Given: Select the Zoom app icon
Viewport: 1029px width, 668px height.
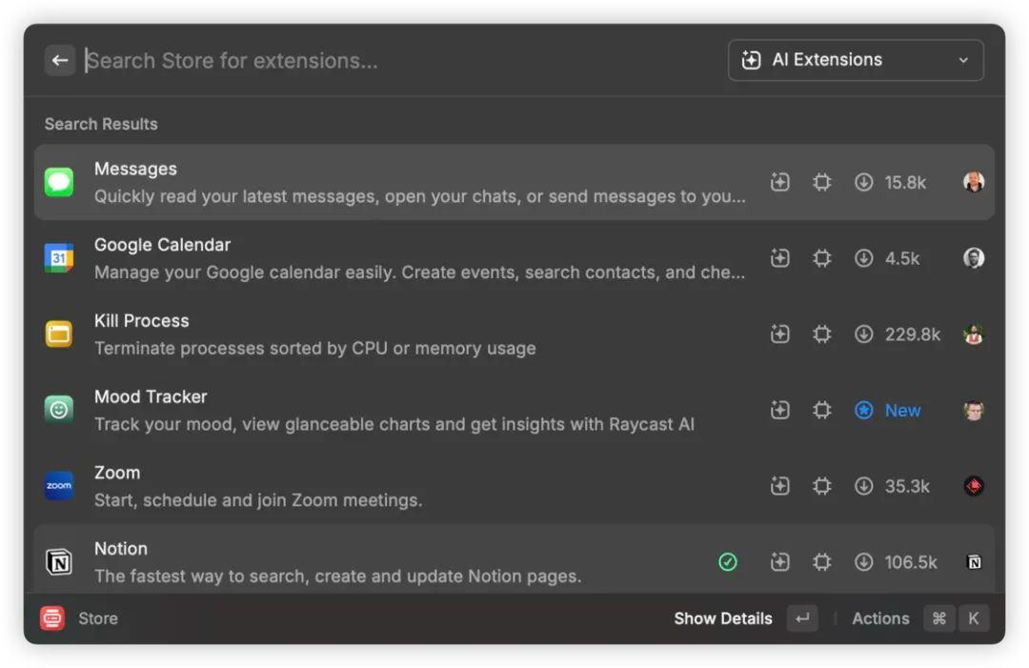Looking at the screenshot, I should [x=59, y=486].
